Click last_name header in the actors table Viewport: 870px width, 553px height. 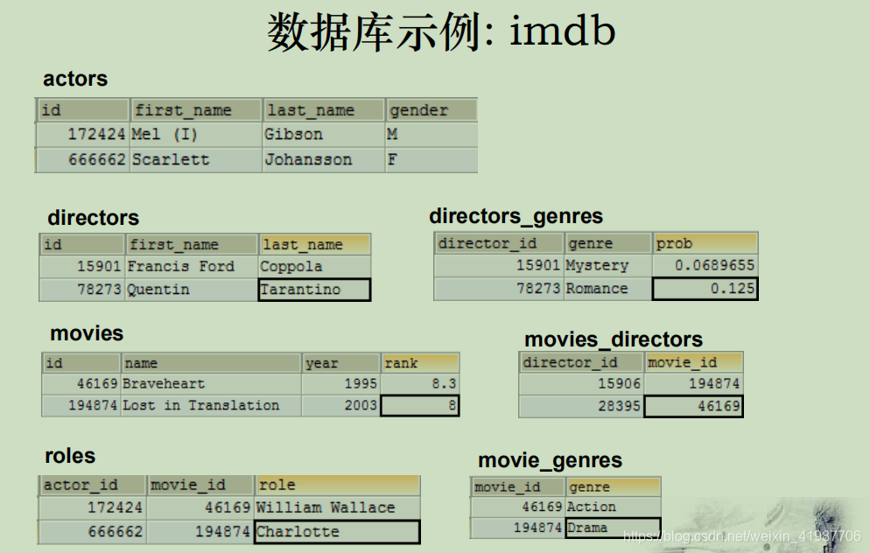click(324, 110)
